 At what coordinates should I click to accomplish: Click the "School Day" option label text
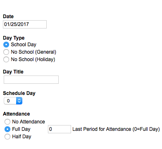tap(24, 45)
